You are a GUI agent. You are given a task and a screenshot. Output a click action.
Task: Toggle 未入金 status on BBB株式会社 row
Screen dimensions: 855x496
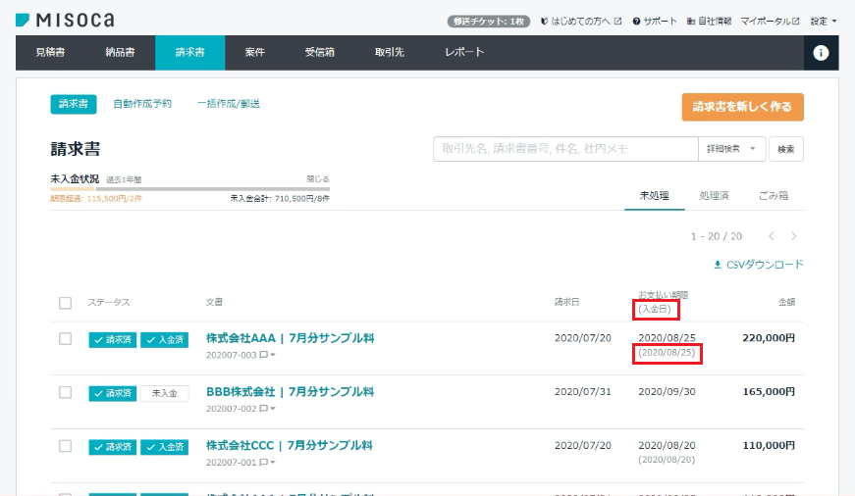(x=165, y=393)
